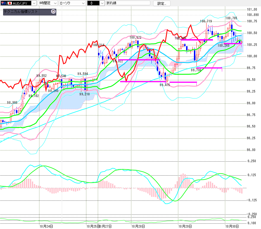Expand the テクニカル指標リスト panel using its square icon
The width and height of the screenshot is (261, 229).
pyautogui.click(x=54, y=12)
